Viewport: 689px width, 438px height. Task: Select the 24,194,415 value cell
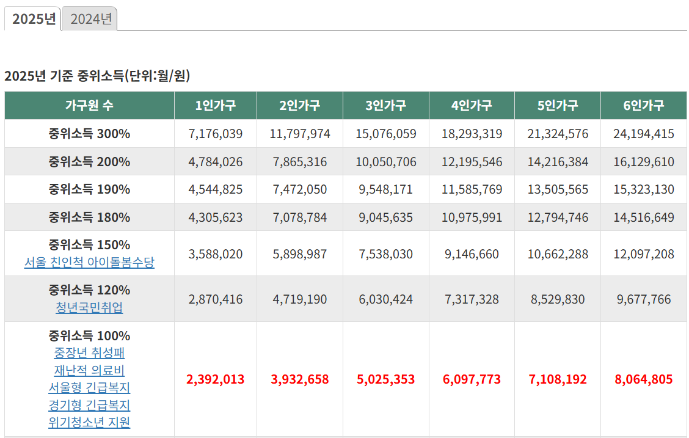click(x=643, y=132)
